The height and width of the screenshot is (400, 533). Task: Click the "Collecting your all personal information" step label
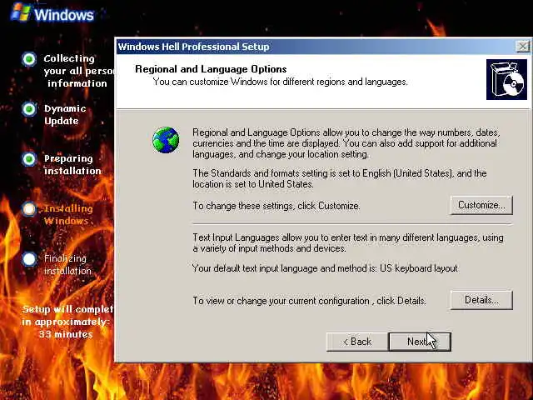click(79, 71)
